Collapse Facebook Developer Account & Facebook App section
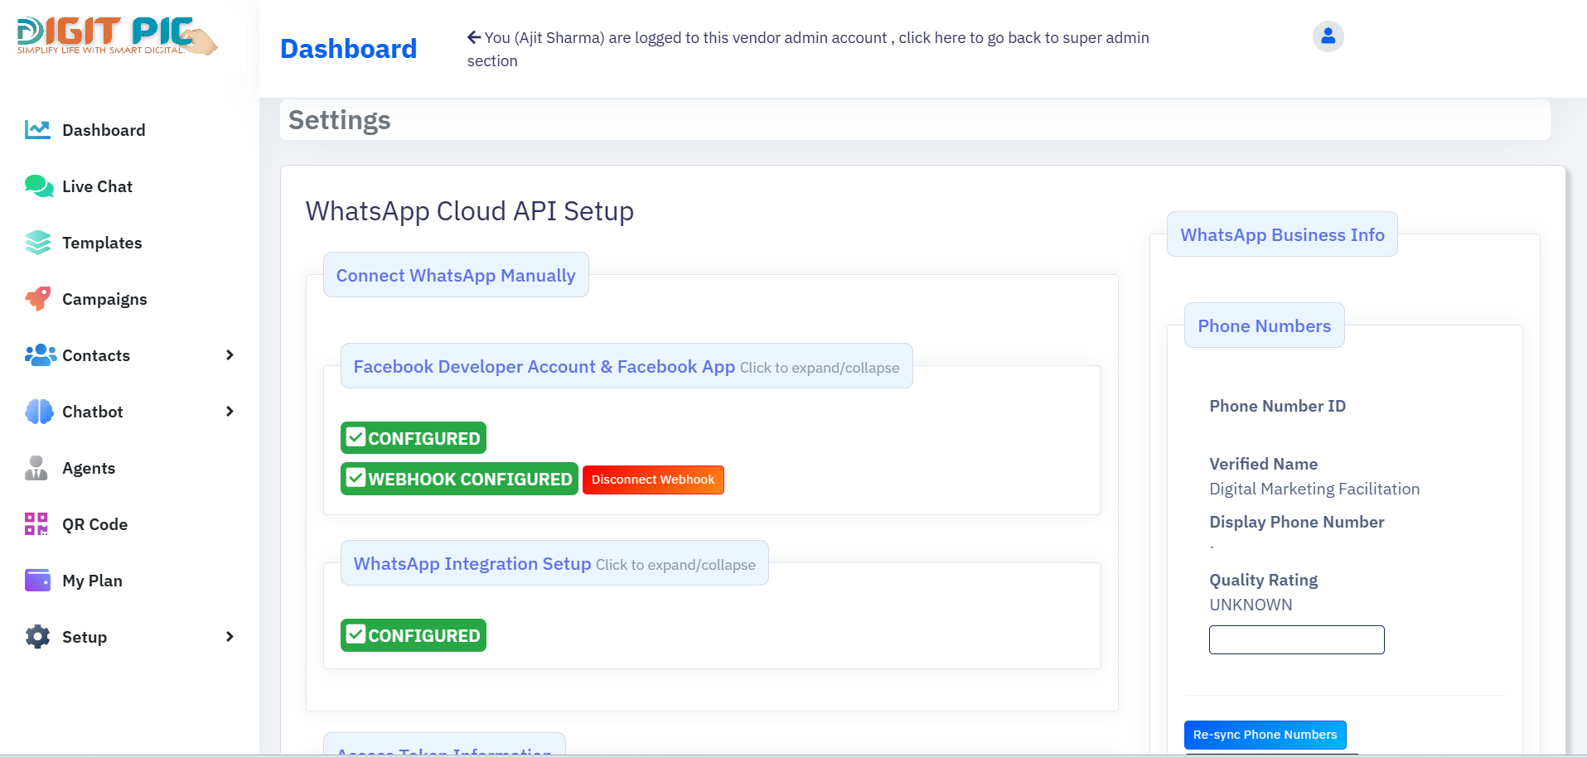The height and width of the screenshot is (757, 1587). tap(626, 367)
